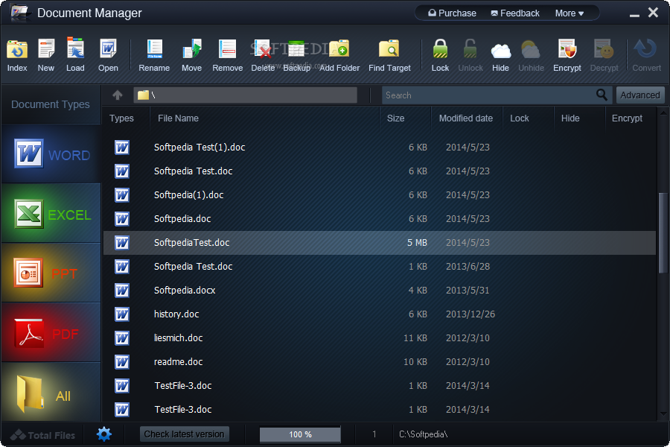Click the vertical scrollbar thumb
670x447 pixels.
[x=663, y=232]
